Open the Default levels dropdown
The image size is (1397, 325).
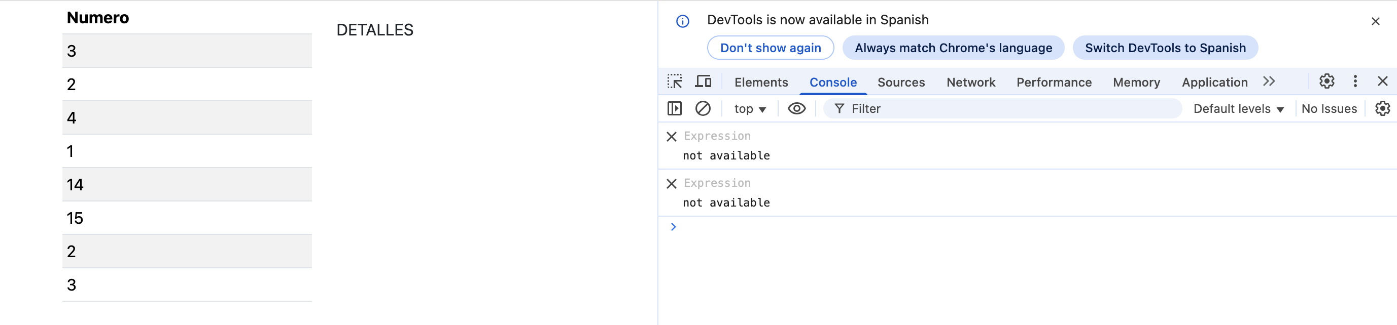click(1238, 109)
